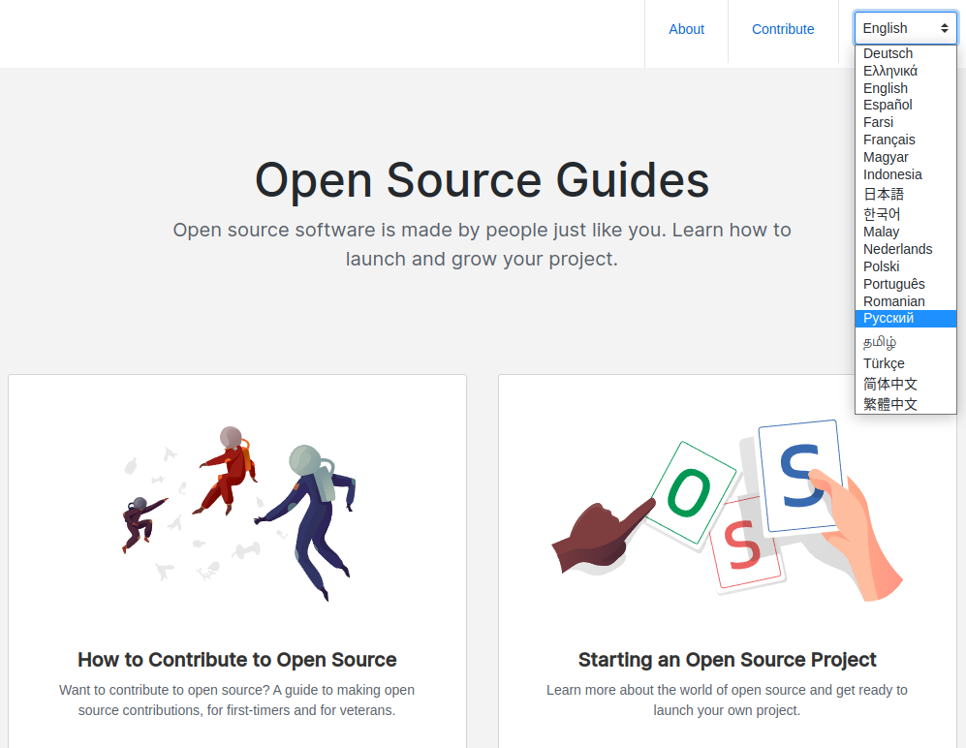Choose தமிழ் in the language list
The width and height of the screenshot is (966, 748).
pos(905,342)
